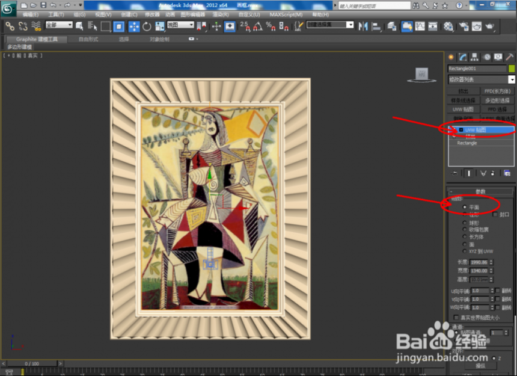Open the 视图(V) menu
This screenshot has height=376, width=517.
tap(103, 14)
